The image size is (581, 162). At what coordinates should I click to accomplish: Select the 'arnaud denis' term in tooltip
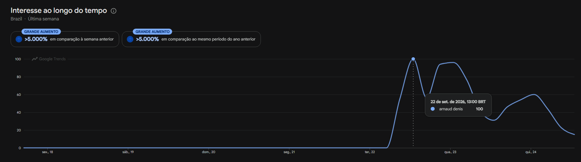[451, 109]
